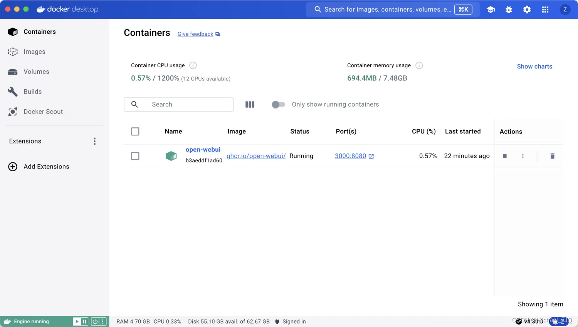Open Extensions three-dot options menu

click(x=94, y=141)
